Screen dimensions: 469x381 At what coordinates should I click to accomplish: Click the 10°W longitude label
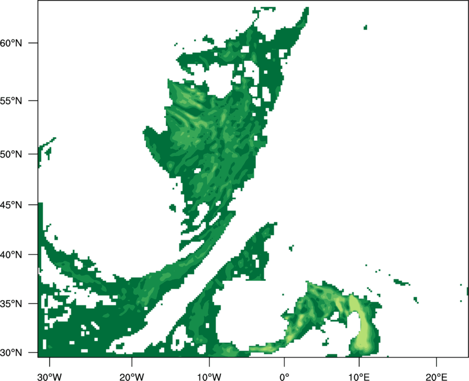209,377
